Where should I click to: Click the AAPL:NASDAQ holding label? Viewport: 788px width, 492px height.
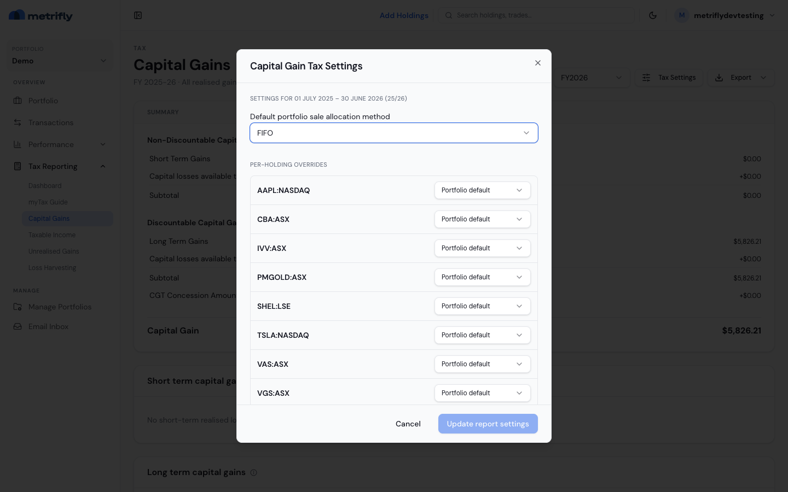[283, 190]
